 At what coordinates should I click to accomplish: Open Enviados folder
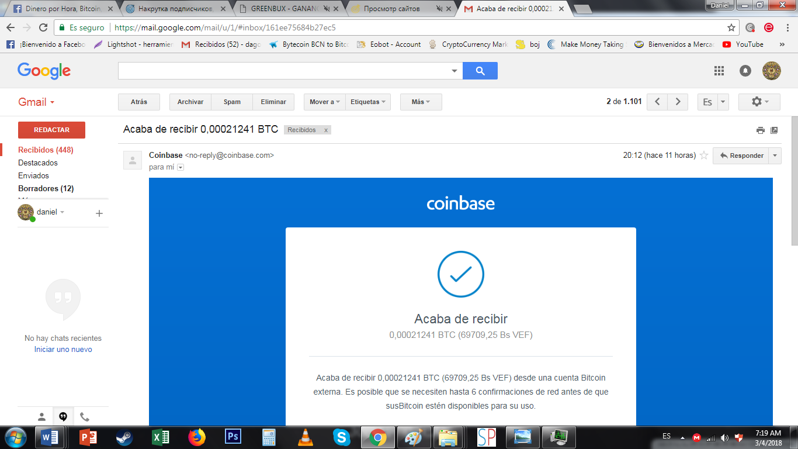click(x=33, y=176)
